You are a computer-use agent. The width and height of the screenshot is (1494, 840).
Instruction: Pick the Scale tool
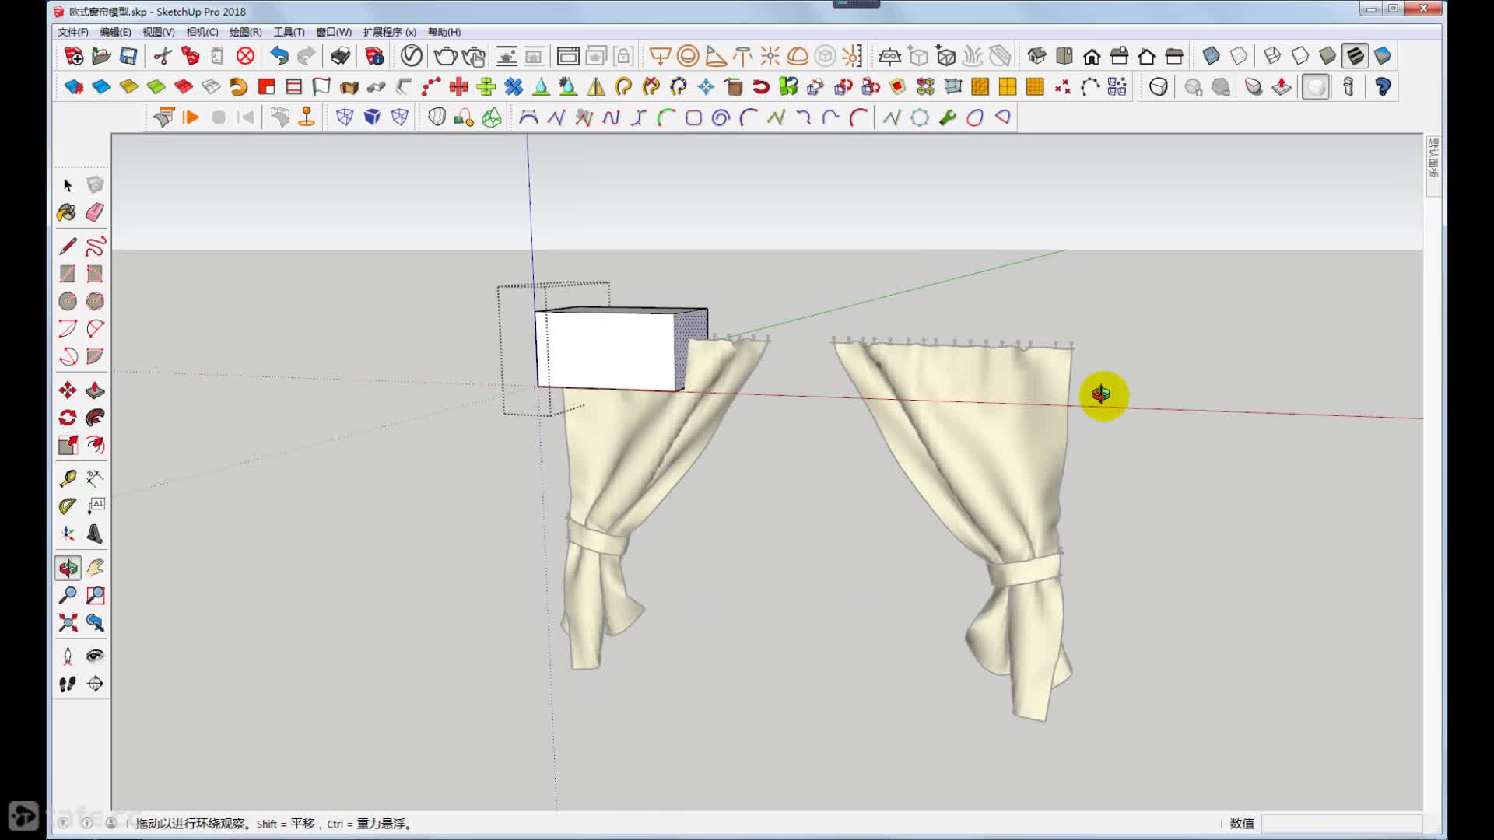point(68,445)
